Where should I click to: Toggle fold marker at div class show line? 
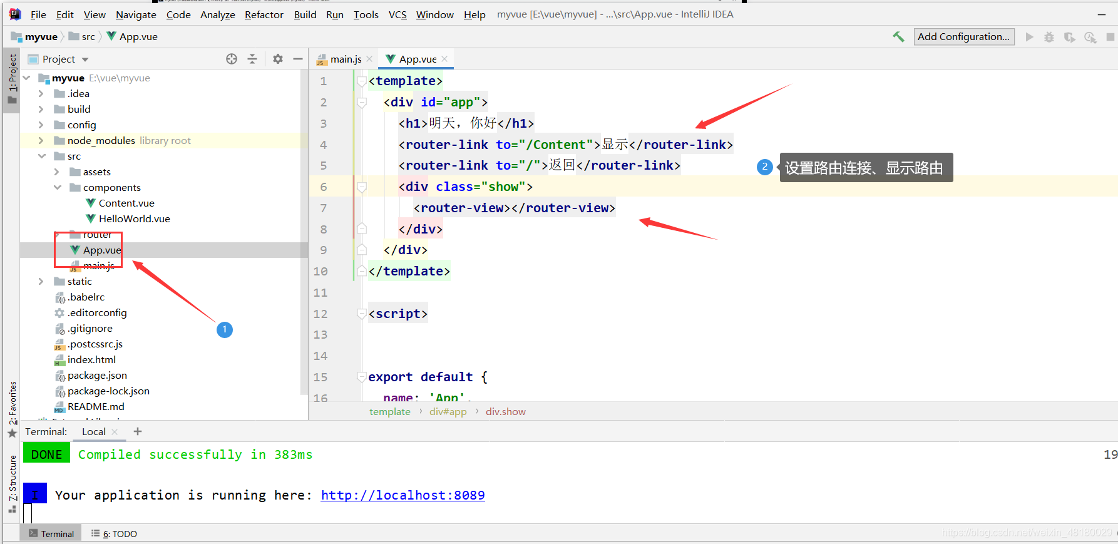(x=361, y=187)
